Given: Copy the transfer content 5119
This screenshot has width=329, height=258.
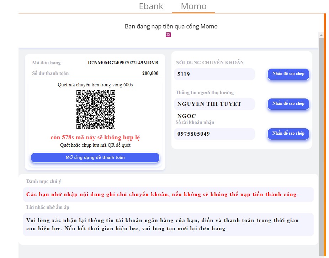Looking at the screenshot, I should coord(288,74).
